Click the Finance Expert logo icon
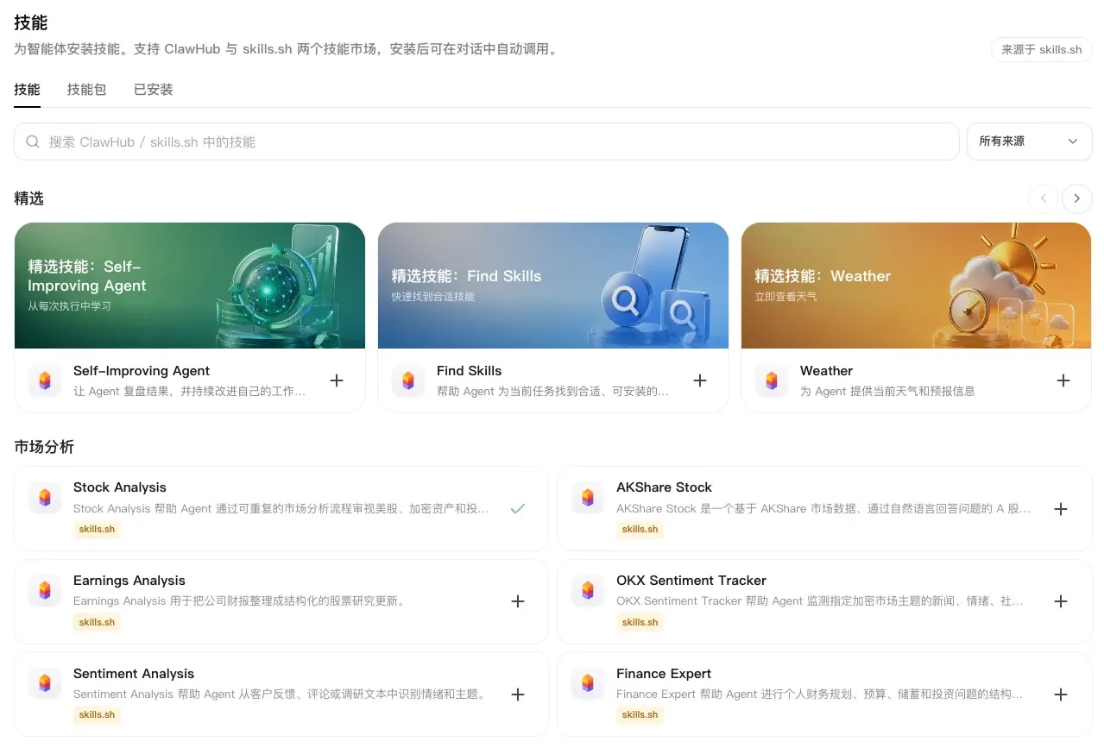The width and height of the screenshot is (1104, 748). (588, 684)
